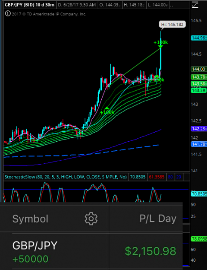Click the 144.96 current price tag
Viewport: 207px width, 270px height.
tap(199, 38)
